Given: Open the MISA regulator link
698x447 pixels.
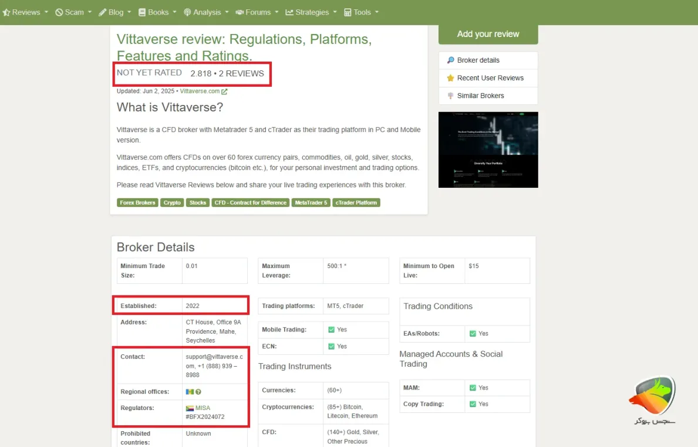Looking at the screenshot, I should click(x=203, y=408).
